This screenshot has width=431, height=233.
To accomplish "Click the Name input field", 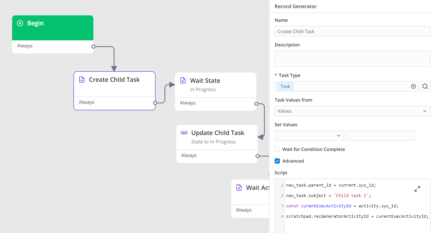I will point(352,31).
